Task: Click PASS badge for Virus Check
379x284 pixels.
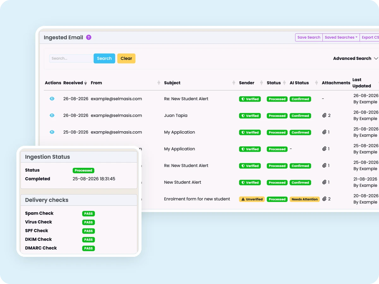Action: pos(88,222)
